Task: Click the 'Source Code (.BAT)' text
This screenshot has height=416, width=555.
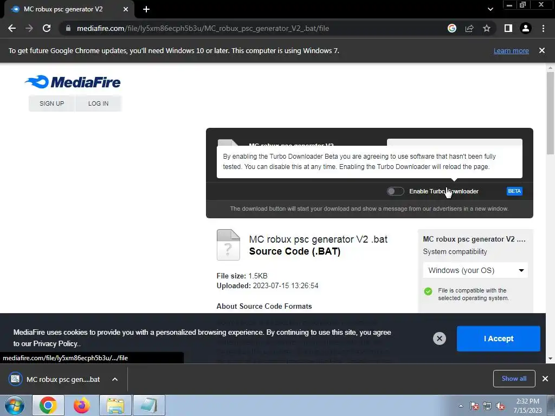Action: [x=295, y=251]
